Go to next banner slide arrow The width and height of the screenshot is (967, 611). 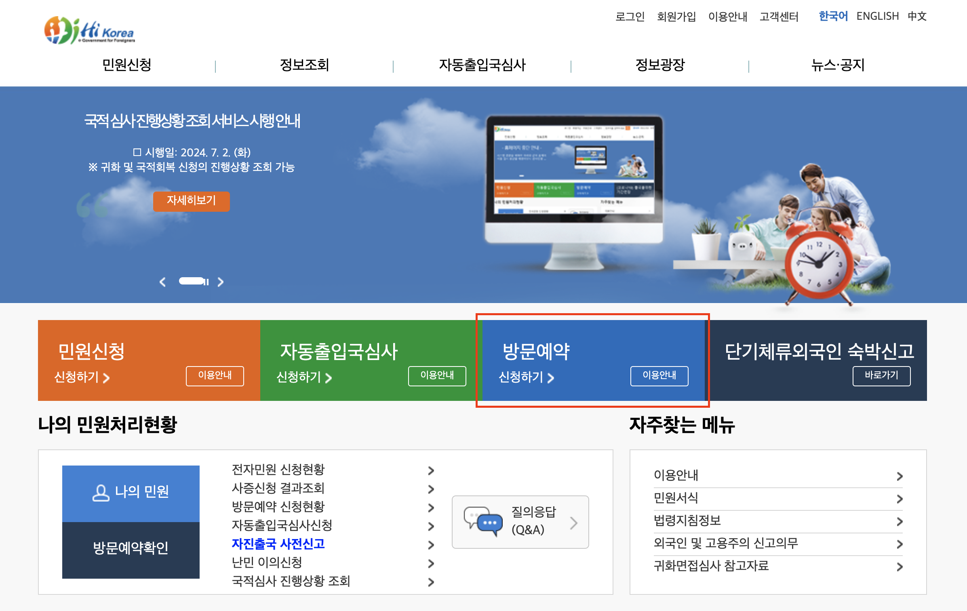(220, 282)
